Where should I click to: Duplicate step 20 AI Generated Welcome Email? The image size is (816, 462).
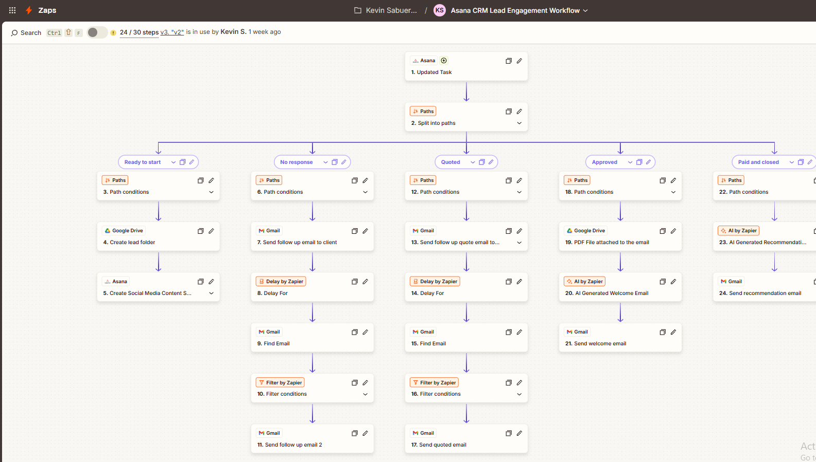(663, 282)
